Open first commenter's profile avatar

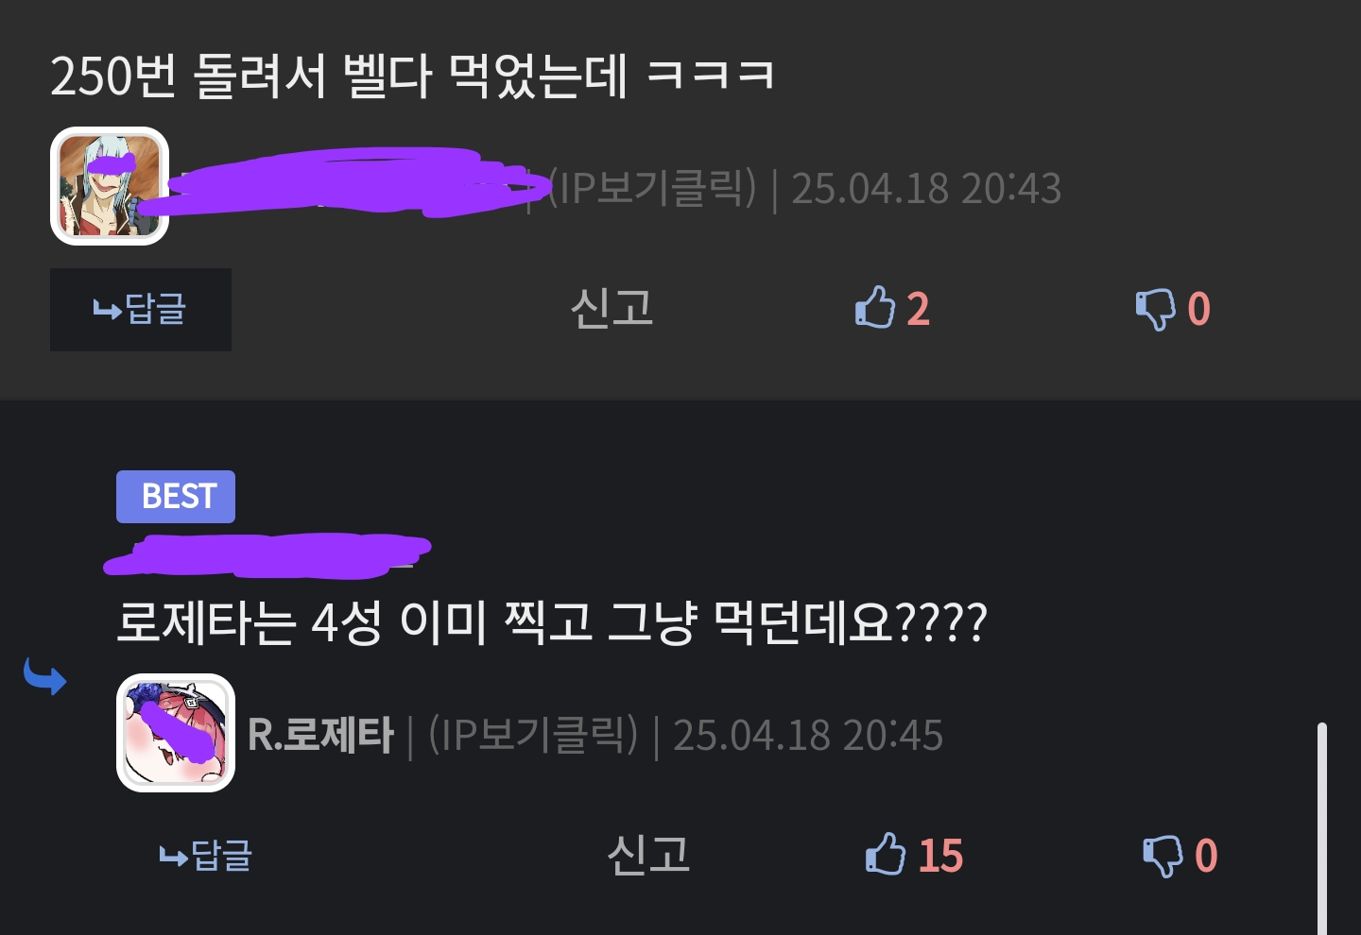[x=110, y=186]
